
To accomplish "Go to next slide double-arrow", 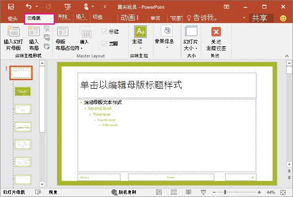I will [289, 177].
